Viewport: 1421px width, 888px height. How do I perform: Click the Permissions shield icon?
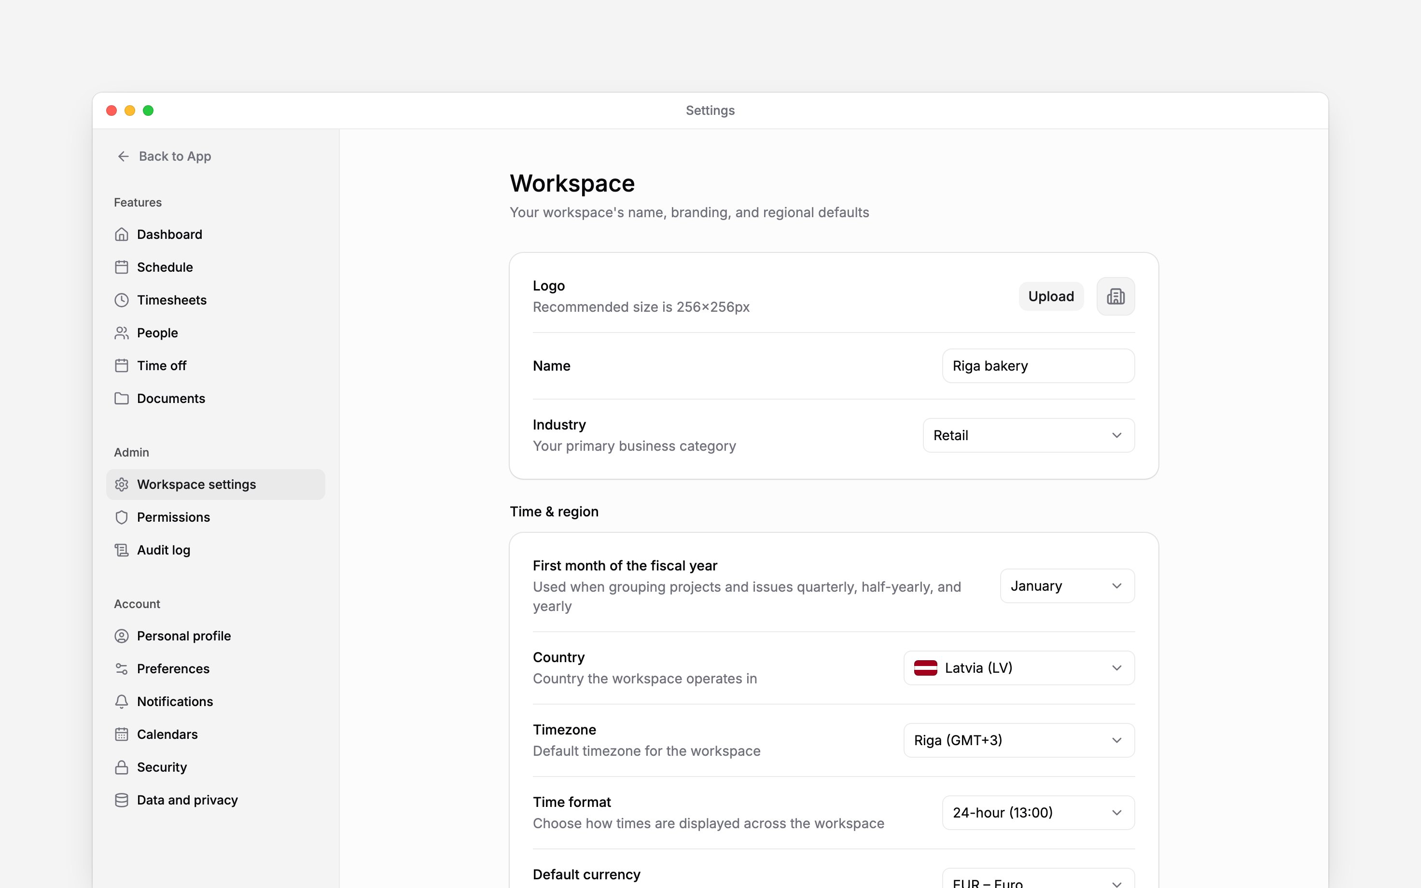click(122, 517)
